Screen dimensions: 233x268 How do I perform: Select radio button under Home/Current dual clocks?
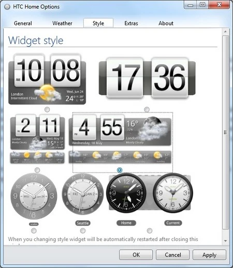pyautogui.click(x=150, y=231)
